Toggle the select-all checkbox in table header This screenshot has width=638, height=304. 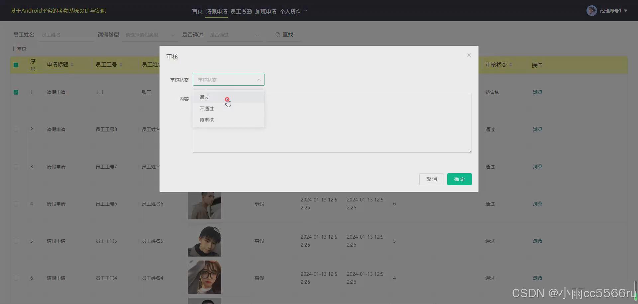[x=16, y=65]
